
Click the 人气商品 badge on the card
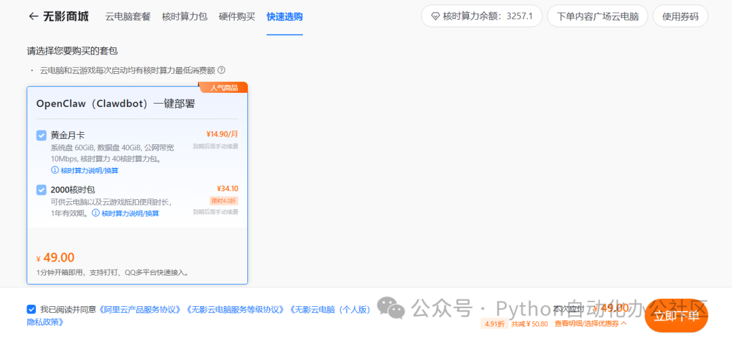point(223,87)
